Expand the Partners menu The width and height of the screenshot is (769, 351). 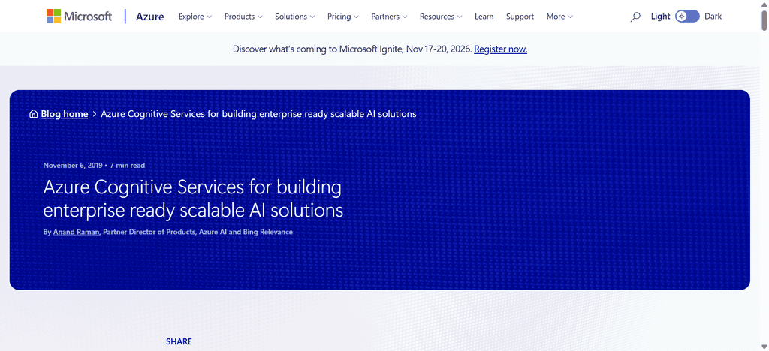(389, 16)
